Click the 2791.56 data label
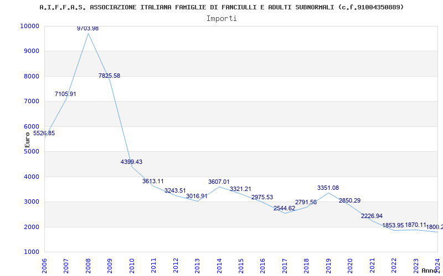 click(x=306, y=202)
